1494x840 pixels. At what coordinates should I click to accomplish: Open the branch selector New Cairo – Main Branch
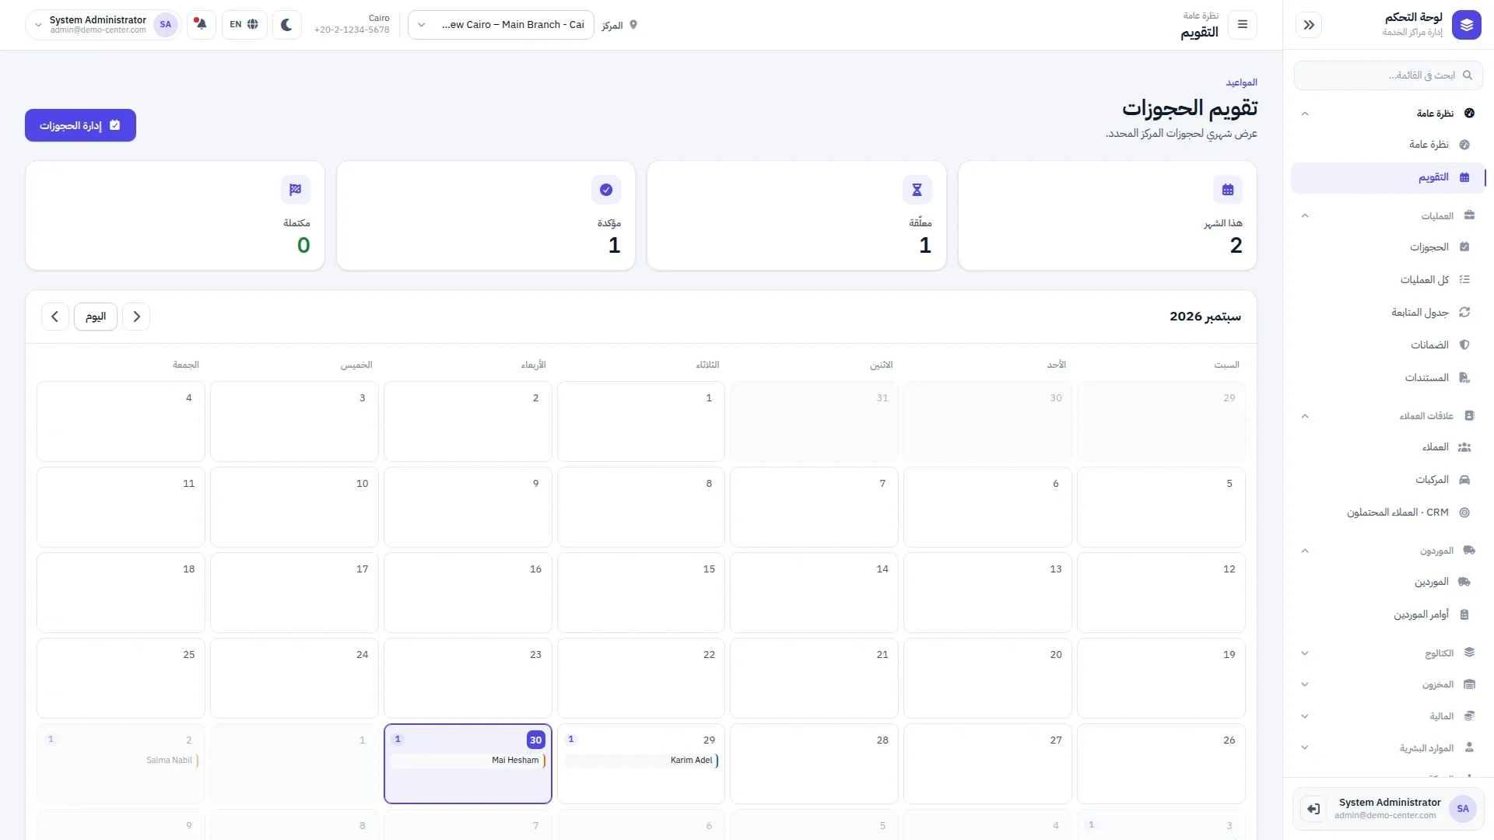501,25
